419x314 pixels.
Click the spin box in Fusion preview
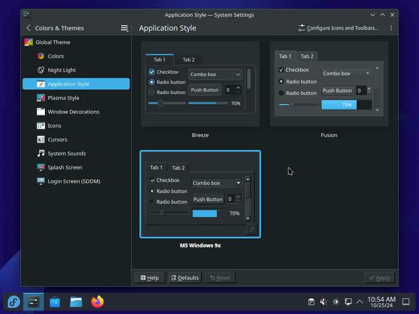(363, 90)
